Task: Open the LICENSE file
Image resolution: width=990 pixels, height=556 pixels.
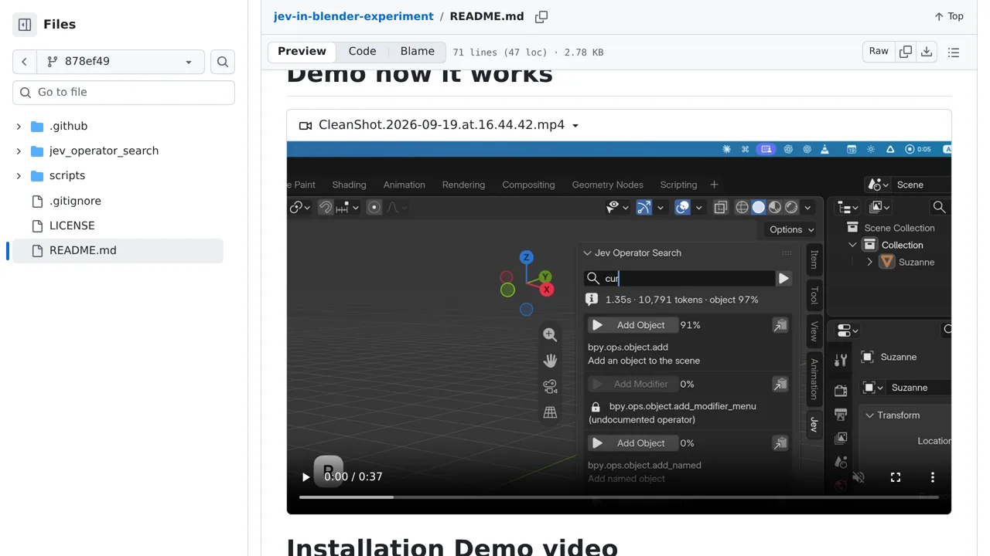Action: coord(72,225)
